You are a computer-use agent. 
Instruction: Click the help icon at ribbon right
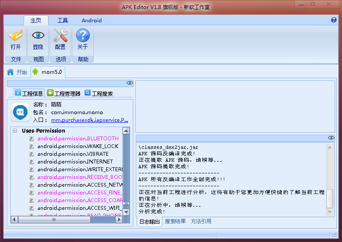[334, 20]
